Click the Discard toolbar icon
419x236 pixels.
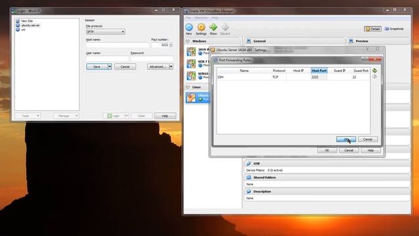(225, 27)
